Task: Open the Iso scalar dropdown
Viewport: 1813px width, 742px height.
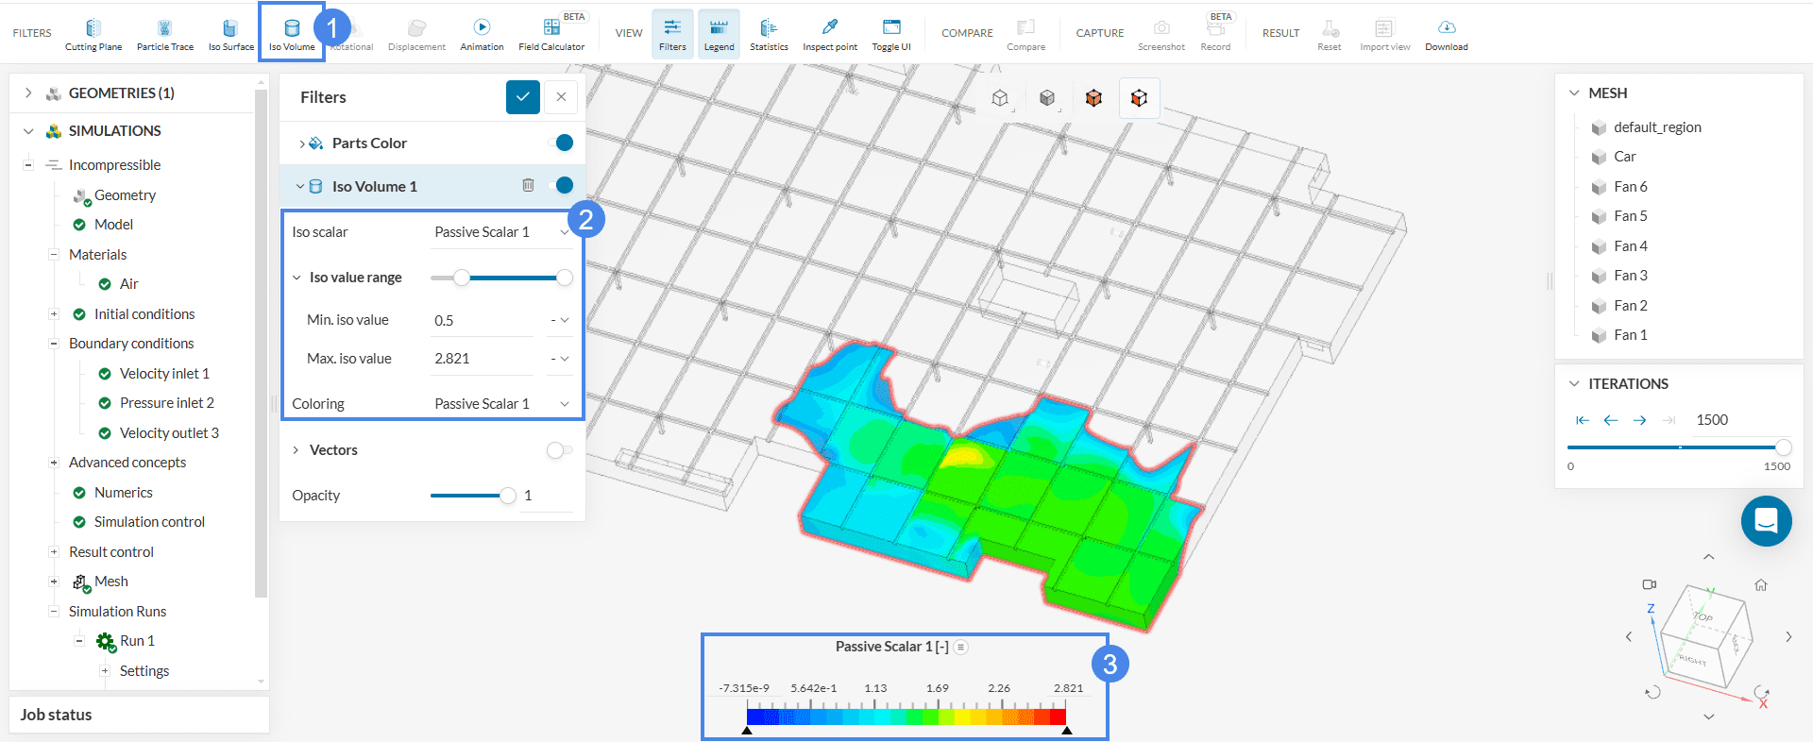Action: [x=500, y=232]
